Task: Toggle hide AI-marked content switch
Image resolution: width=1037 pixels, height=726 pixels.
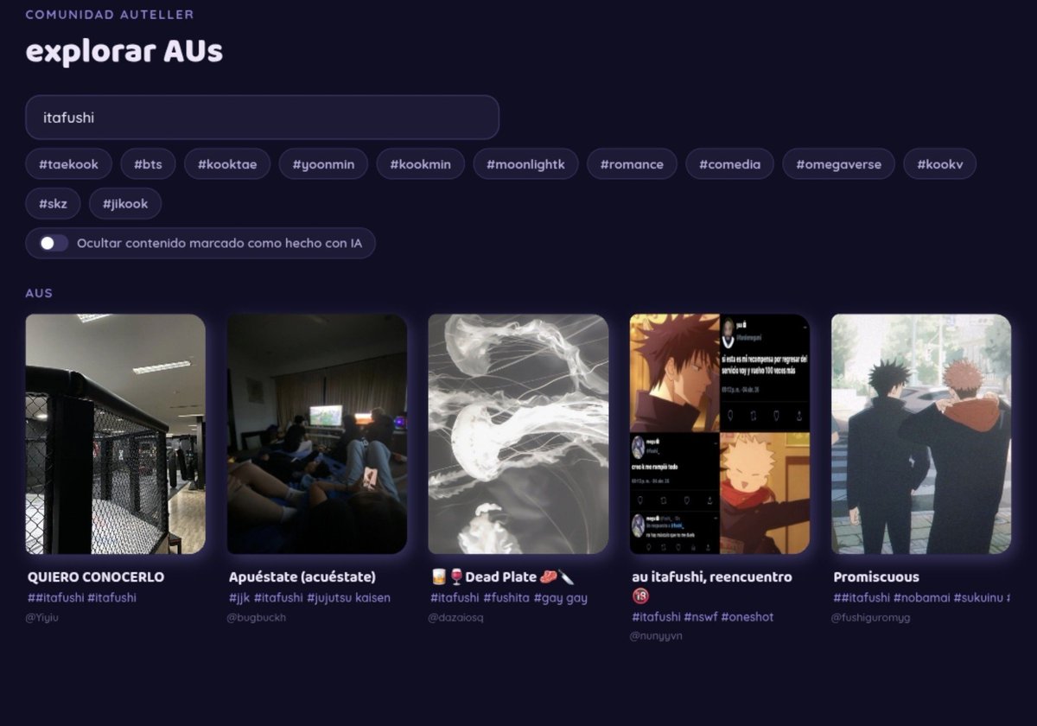Action: pos(54,244)
